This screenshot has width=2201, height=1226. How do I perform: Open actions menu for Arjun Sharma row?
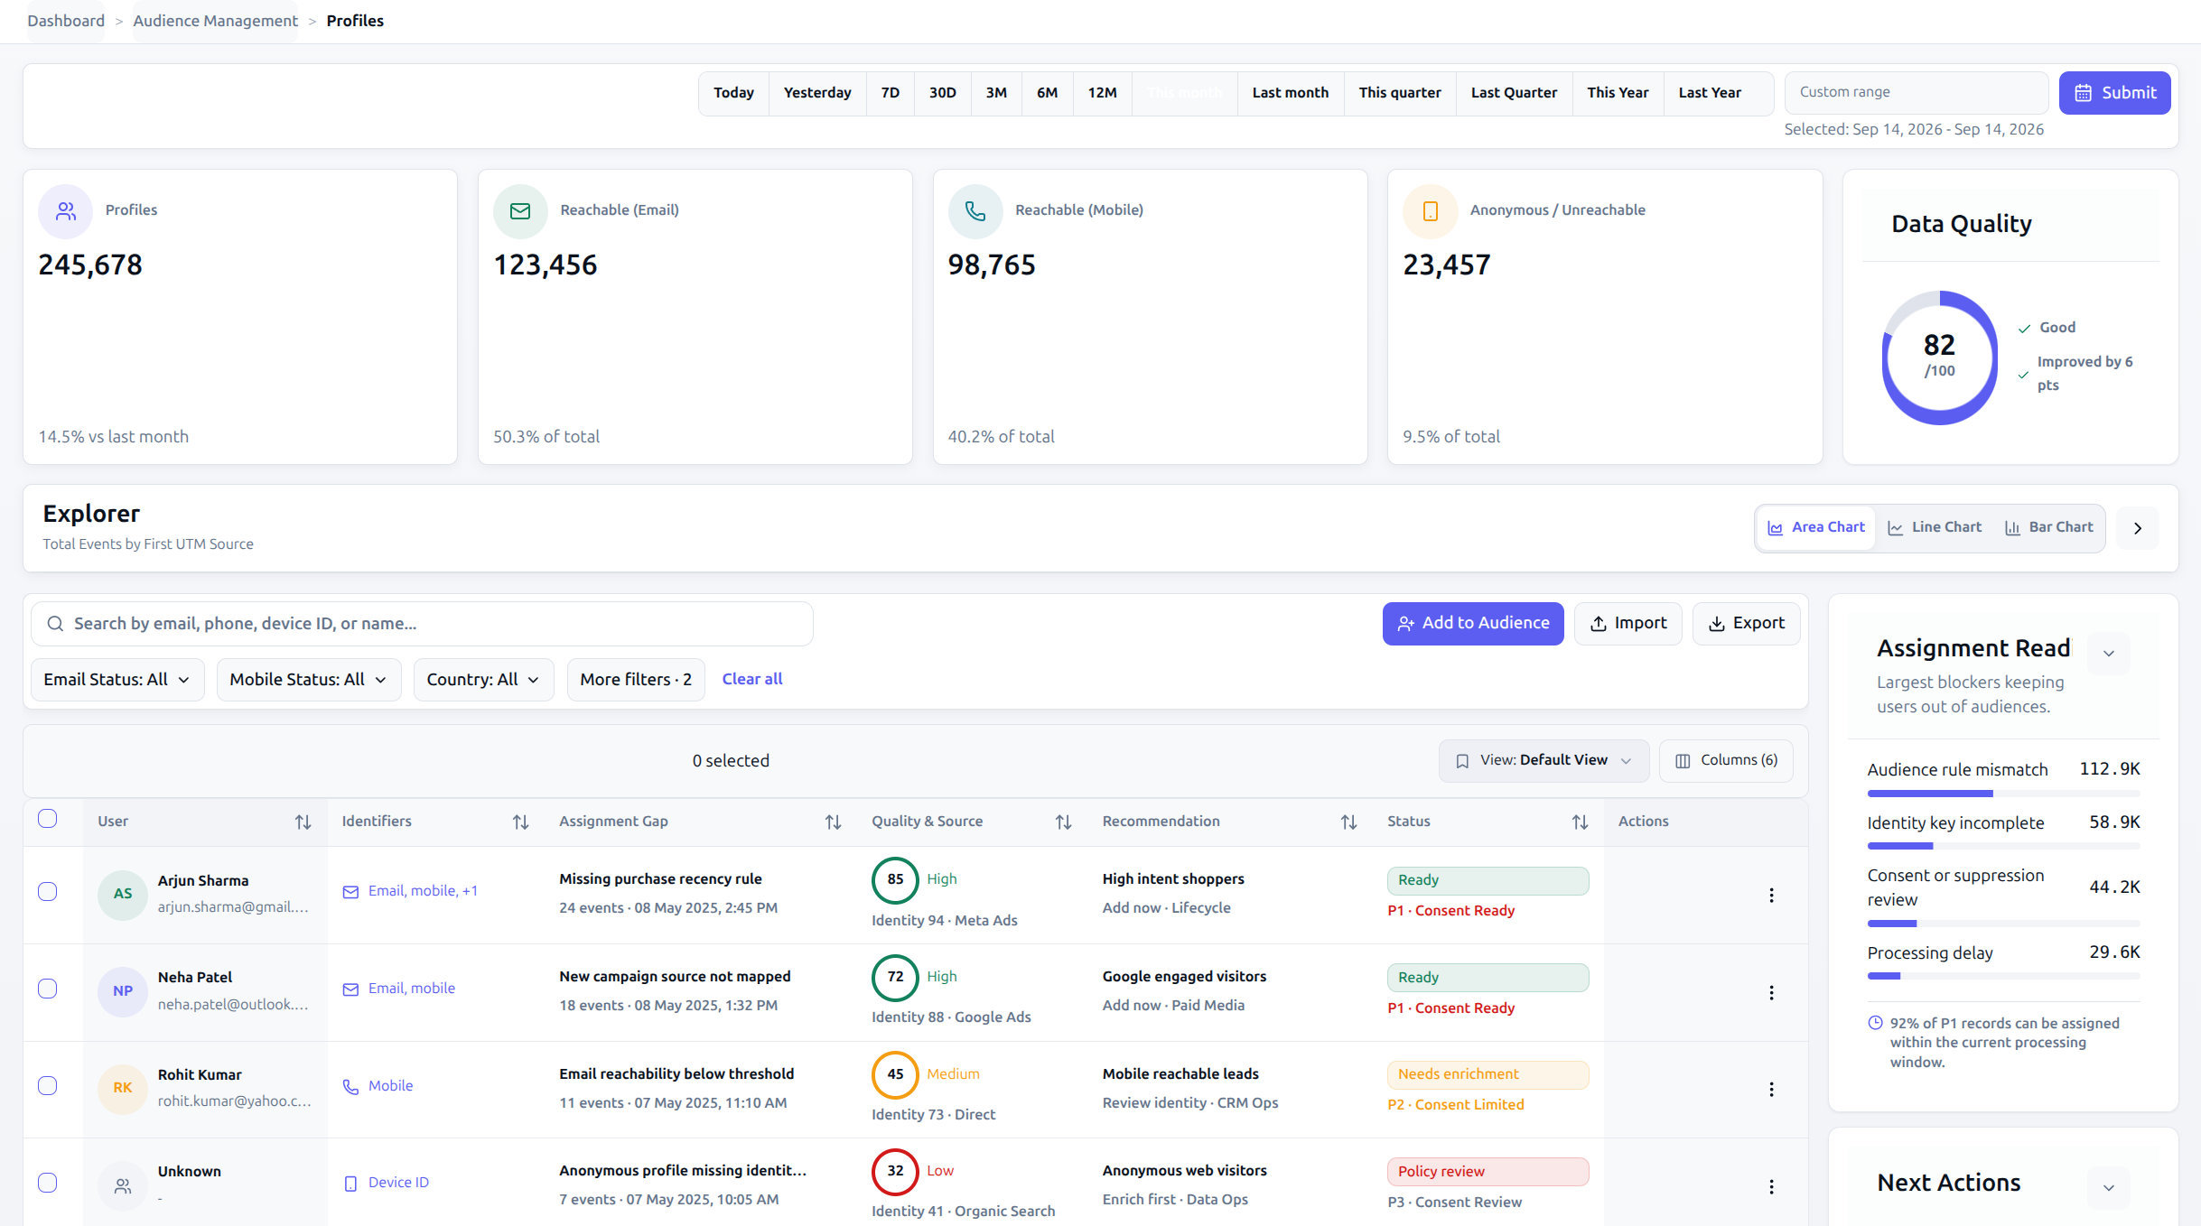1771,895
